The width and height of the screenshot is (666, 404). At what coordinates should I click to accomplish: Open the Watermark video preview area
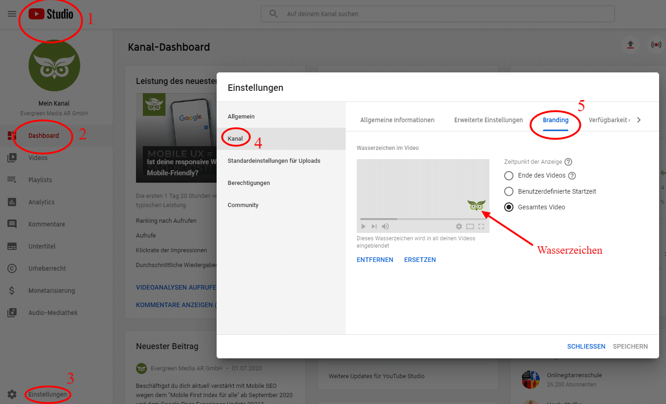(423, 196)
